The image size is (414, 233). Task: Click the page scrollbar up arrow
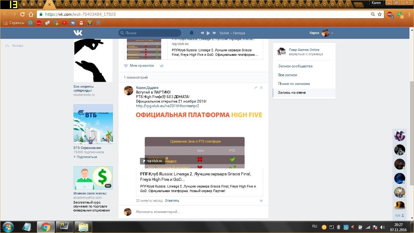click(412, 30)
